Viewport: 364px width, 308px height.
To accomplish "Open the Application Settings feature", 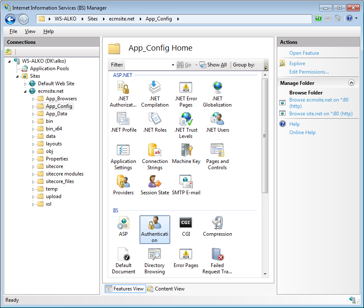I will point(123,157).
